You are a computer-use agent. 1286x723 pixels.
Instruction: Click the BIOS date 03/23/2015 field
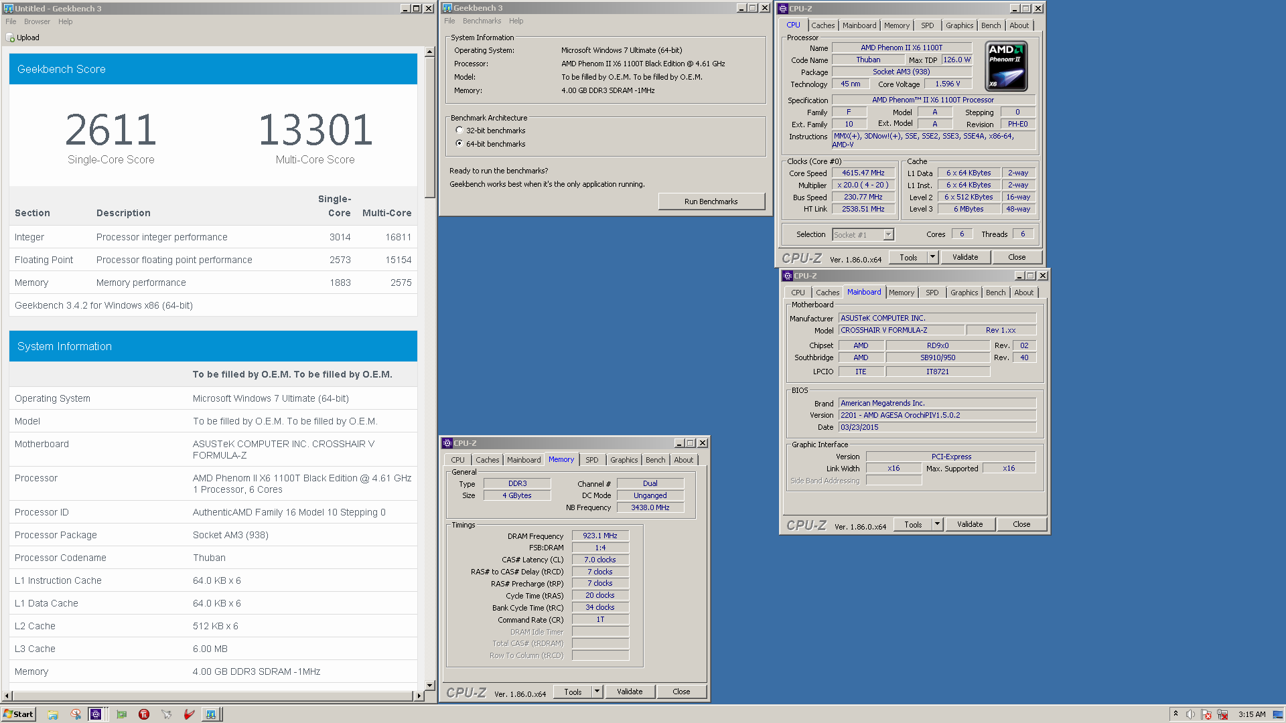[936, 427]
